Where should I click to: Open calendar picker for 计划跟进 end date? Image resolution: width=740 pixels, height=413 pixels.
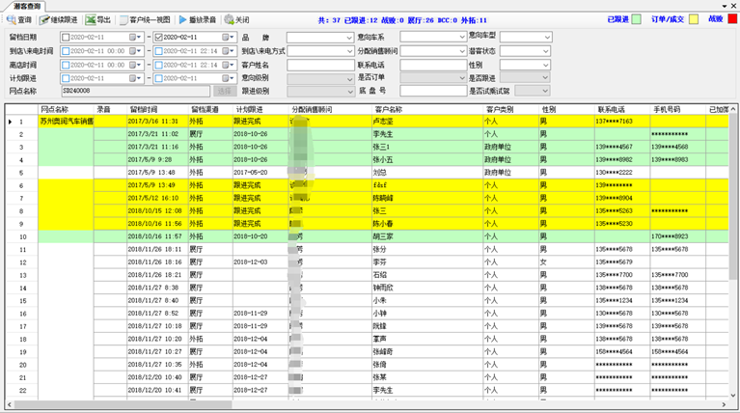[x=228, y=78]
